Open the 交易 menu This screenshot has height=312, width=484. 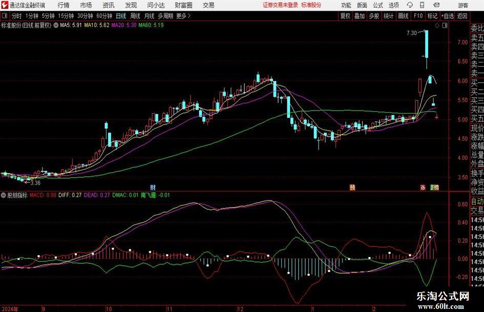[208, 5]
